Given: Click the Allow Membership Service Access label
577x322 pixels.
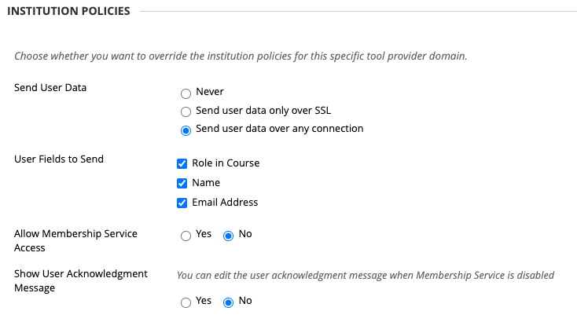Looking at the screenshot, I should click(75, 240).
